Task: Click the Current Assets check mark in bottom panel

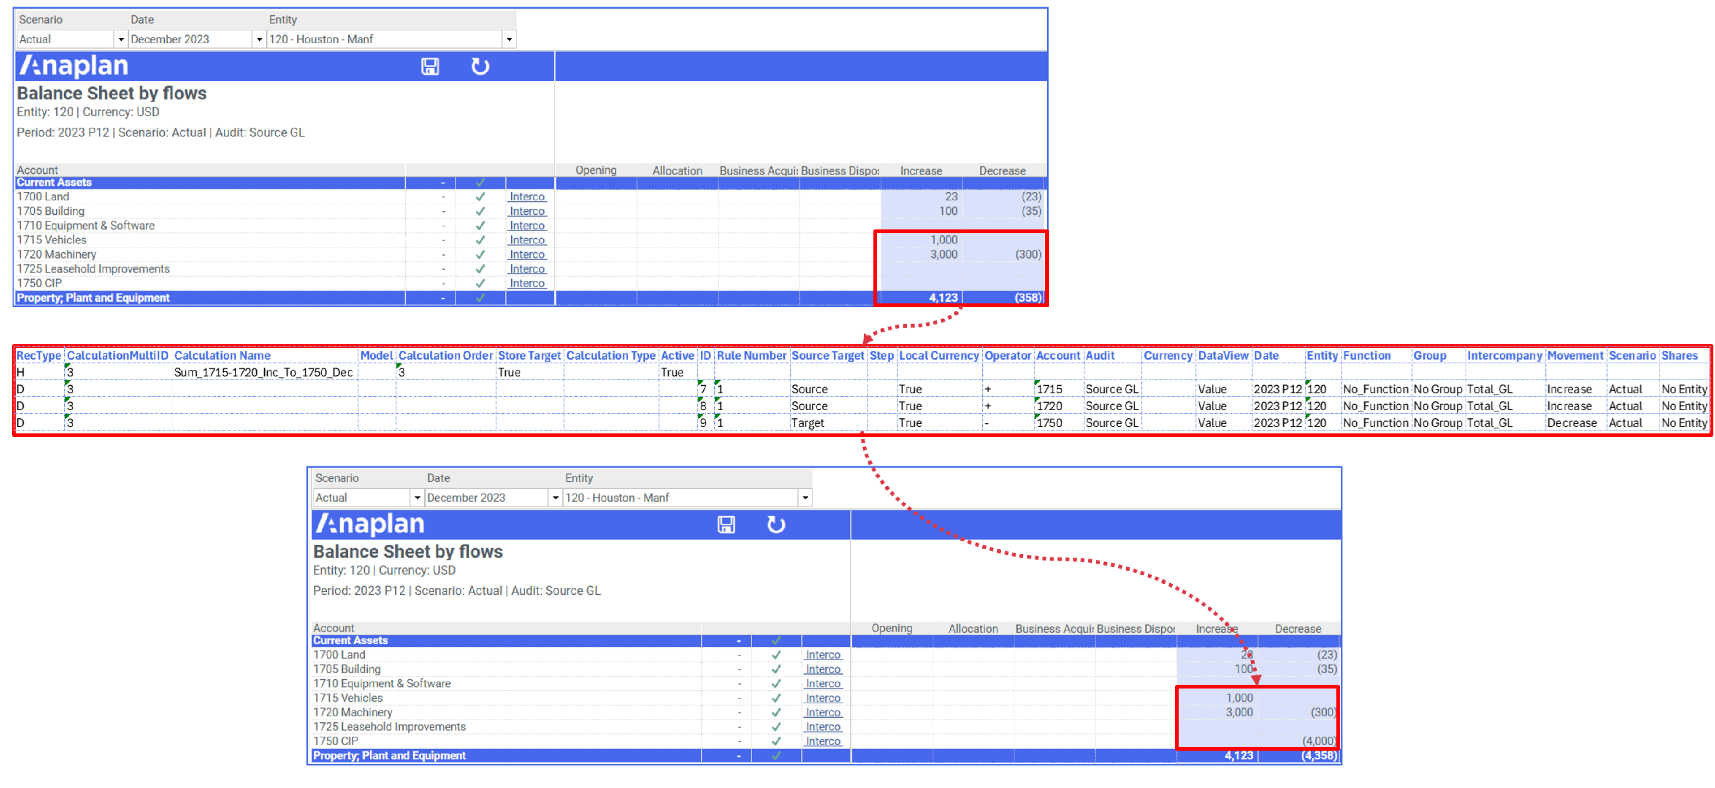Action: pos(776,640)
